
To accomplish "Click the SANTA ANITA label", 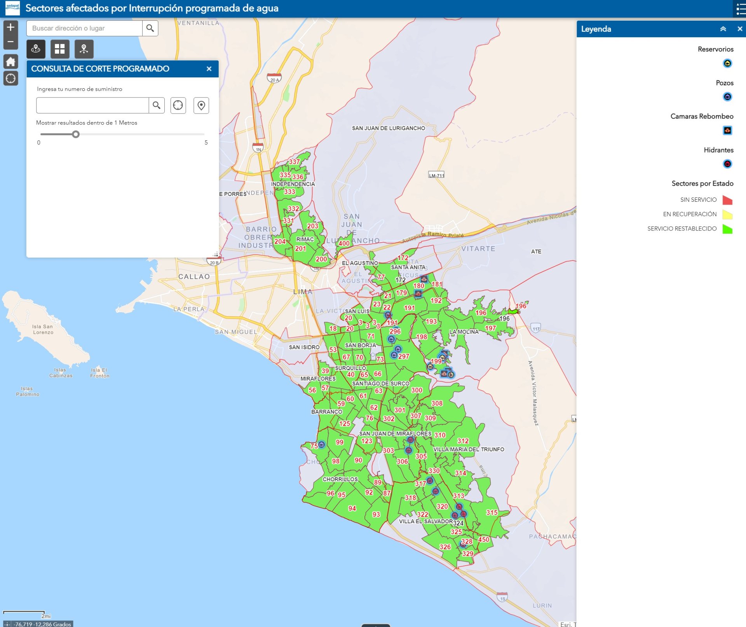I will (408, 267).
